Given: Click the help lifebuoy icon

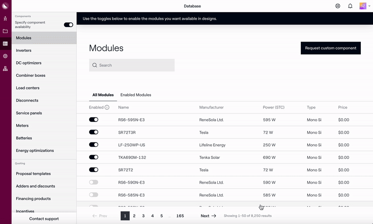Looking at the screenshot, I should [338, 6].
